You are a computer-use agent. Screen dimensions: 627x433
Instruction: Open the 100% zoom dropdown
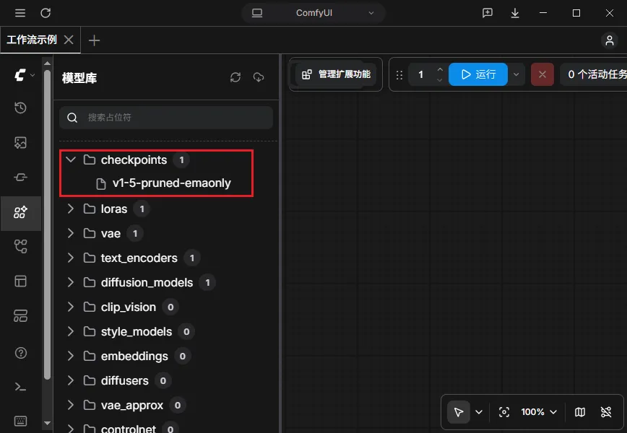(539, 412)
